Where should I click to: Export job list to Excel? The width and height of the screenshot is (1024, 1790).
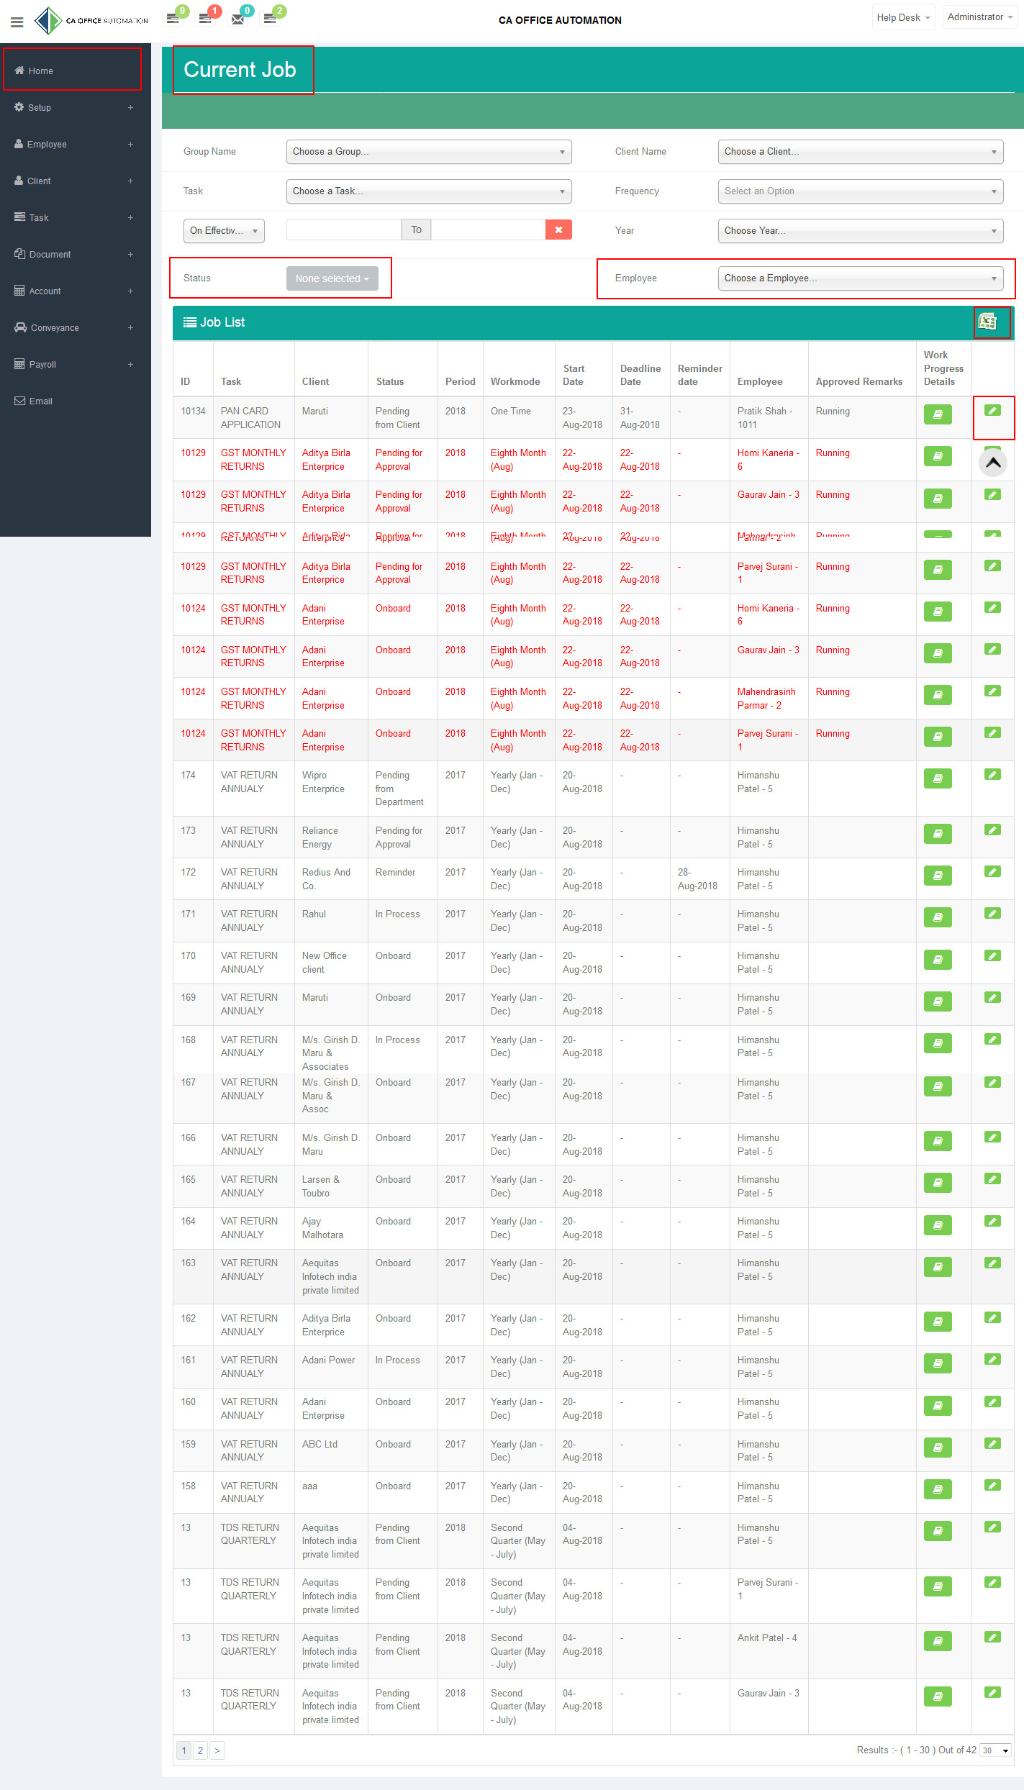click(988, 322)
